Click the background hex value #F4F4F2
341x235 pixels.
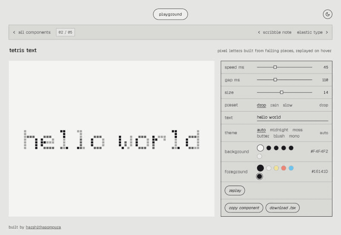tap(319, 152)
